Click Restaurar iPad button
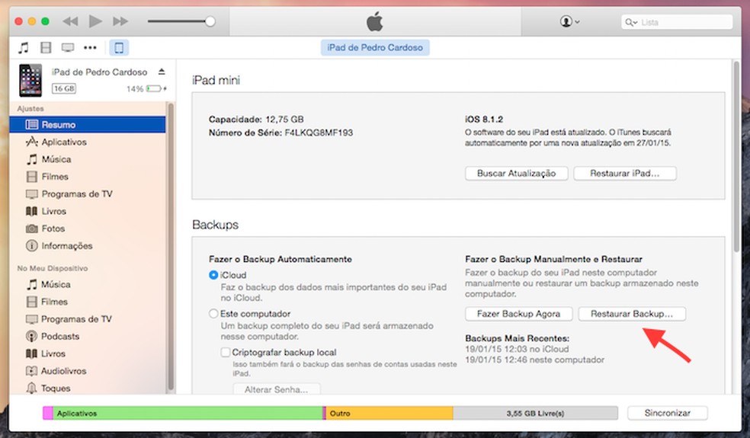This screenshot has height=438, width=750. [625, 173]
